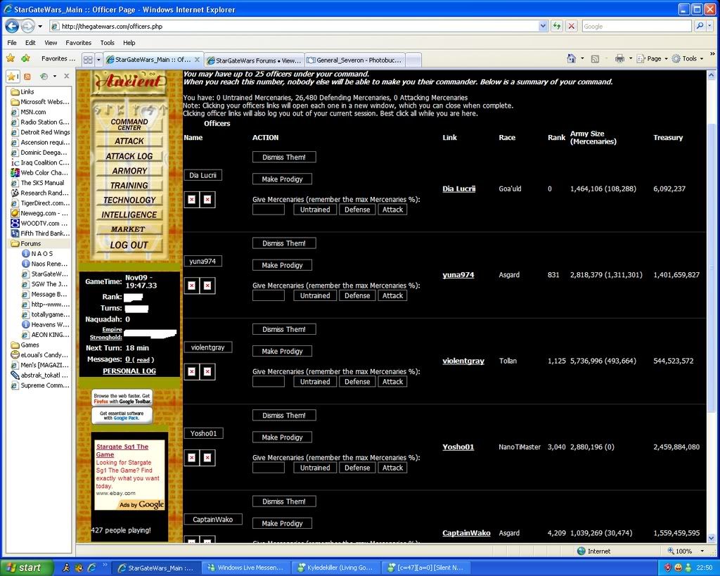The image size is (720, 576).
Task: Open the violentgray officer link
Action: point(463,361)
